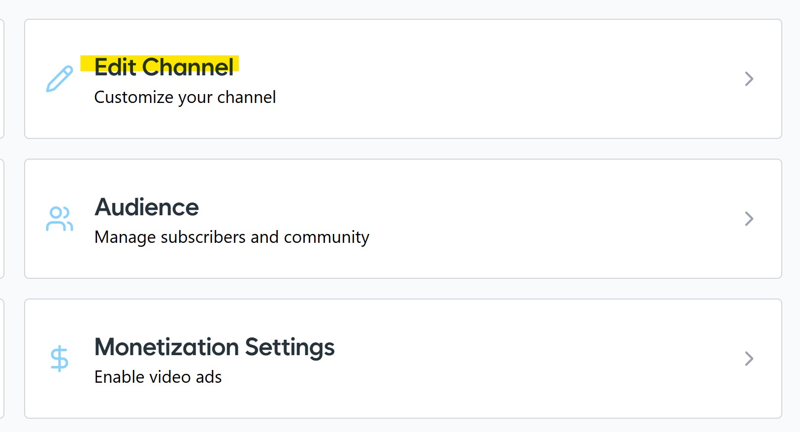The image size is (800, 432).
Task: Click the word "Settings" in Monetization Settings
Action: (289, 347)
